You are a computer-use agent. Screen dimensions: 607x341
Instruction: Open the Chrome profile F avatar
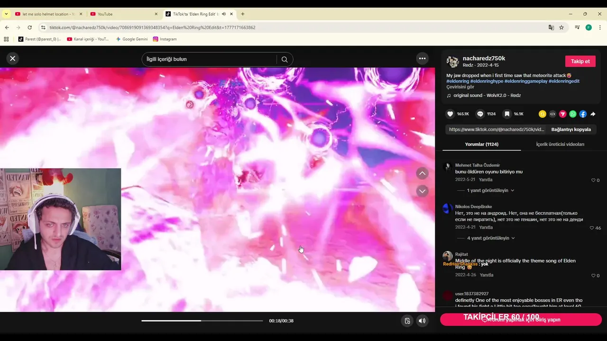tap(589, 27)
